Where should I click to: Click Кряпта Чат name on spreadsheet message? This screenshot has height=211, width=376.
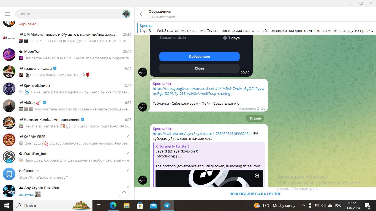pyautogui.click(x=163, y=84)
